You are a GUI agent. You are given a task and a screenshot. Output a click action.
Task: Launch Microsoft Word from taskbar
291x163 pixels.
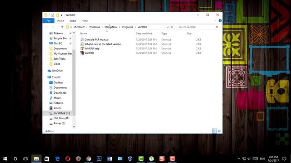click(x=110, y=158)
